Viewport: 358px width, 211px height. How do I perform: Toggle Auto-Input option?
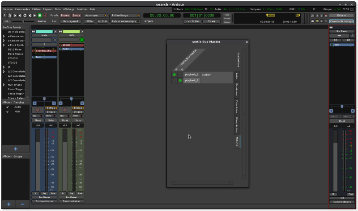pos(96,16)
